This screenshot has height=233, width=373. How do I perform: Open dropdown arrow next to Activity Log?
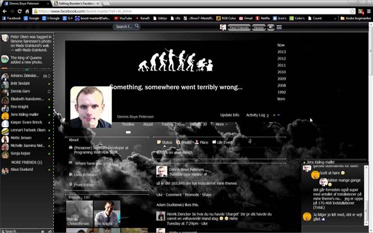tap(278, 115)
